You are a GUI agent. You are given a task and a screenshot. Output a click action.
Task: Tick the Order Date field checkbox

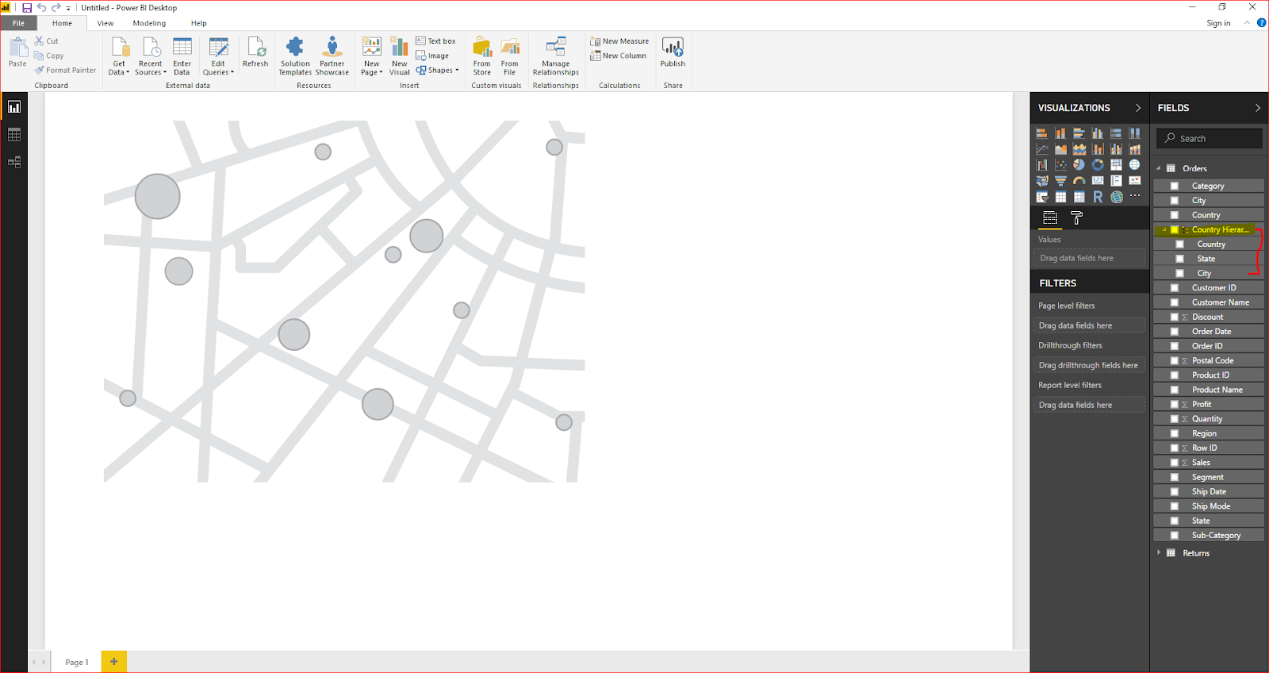click(1175, 332)
